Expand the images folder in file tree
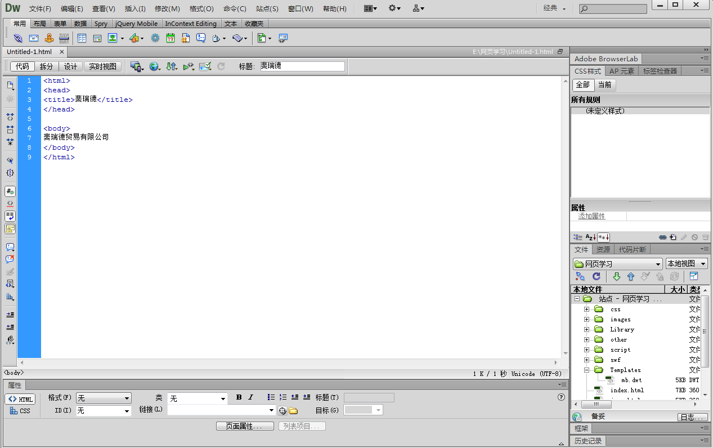 click(x=586, y=319)
